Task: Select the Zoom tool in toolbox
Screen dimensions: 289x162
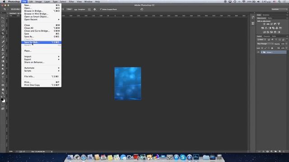Action: click(x=3, y=93)
